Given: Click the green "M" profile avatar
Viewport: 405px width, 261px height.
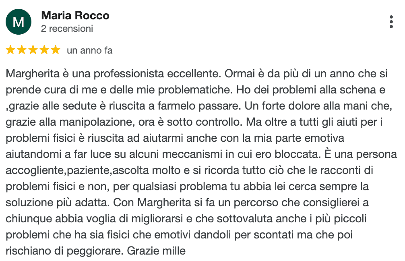Looking at the screenshot, I should coord(19,22).
